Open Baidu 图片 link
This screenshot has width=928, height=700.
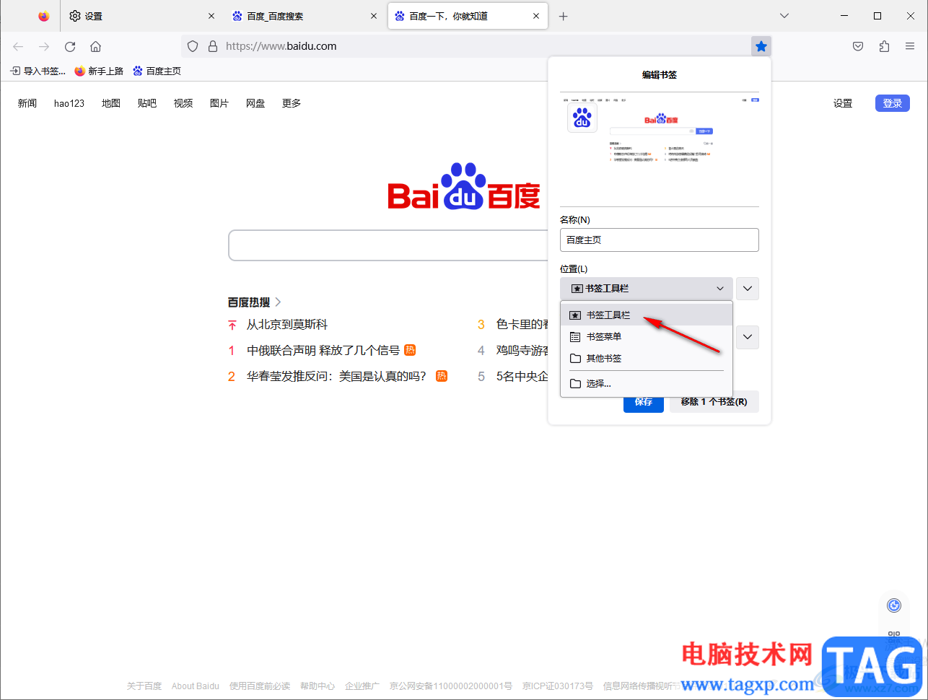click(x=219, y=103)
